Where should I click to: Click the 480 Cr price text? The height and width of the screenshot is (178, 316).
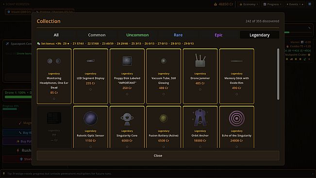pos(164,88)
